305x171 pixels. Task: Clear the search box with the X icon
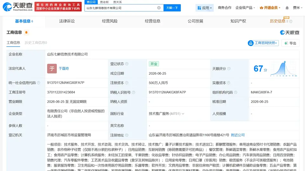[x=159, y=8]
